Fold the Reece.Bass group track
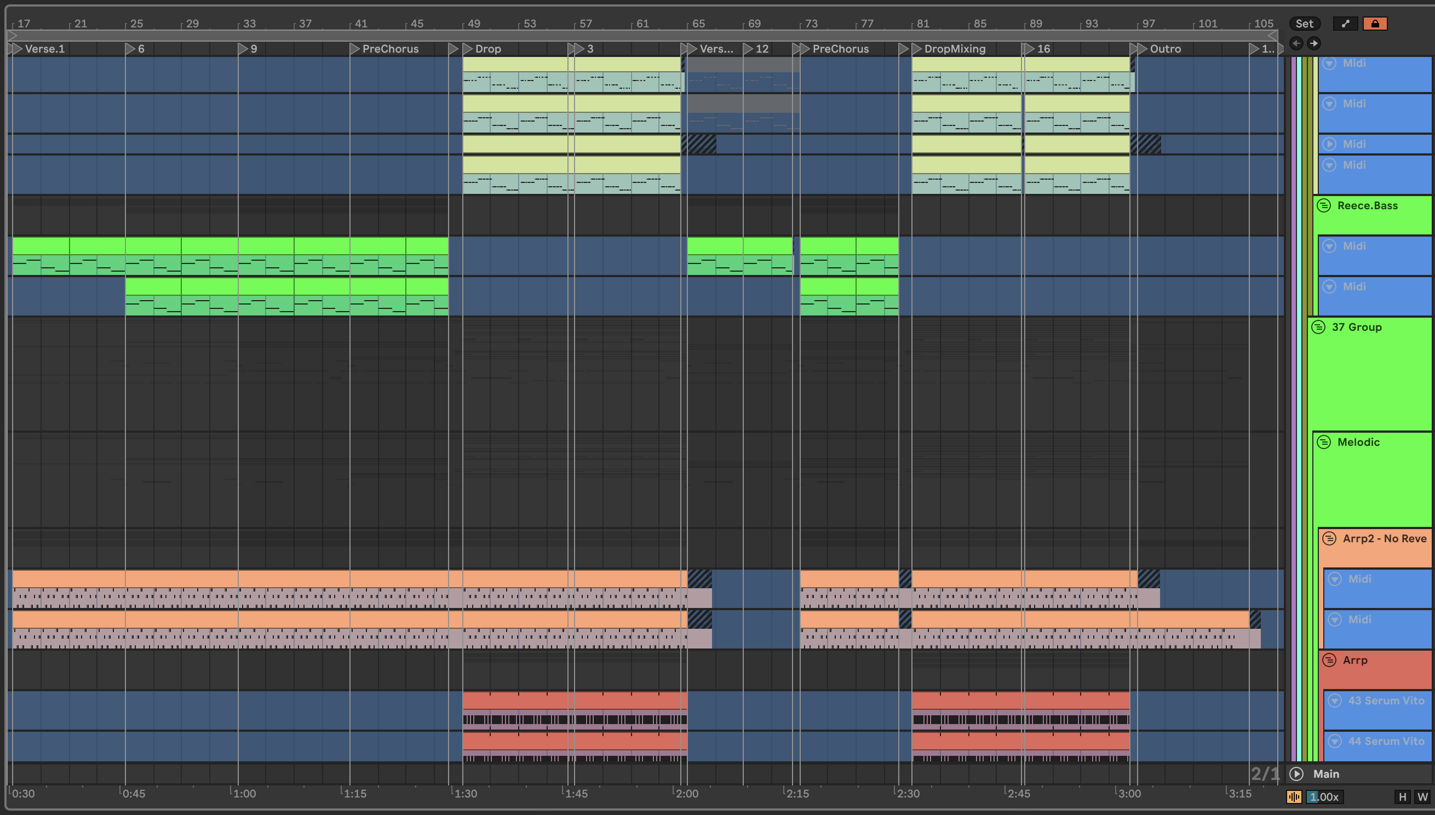The image size is (1435, 815). pos(1324,205)
